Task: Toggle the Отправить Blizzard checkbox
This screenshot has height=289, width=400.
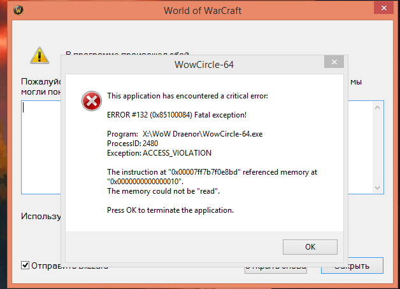Action: pyautogui.click(x=25, y=265)
